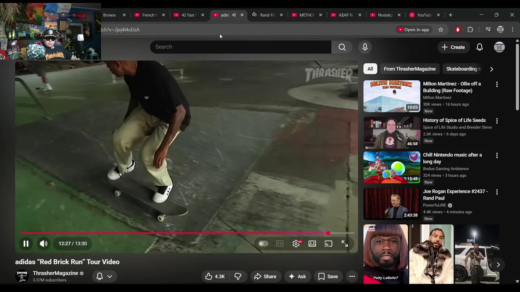Screen dimensions: 520x292
Task: Open Chill Nintendo music video thumbnail
Action: click(392, 167)
